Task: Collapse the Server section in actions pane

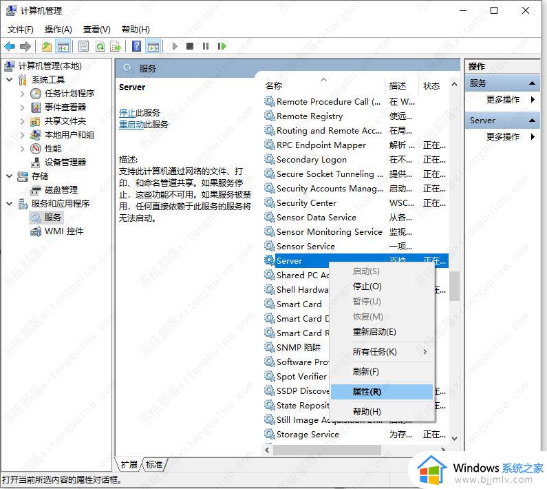Action: tap(532, 121)
